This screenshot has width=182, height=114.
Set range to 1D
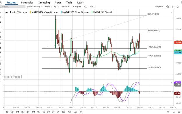pyautogui.click(x=7, y=112)
